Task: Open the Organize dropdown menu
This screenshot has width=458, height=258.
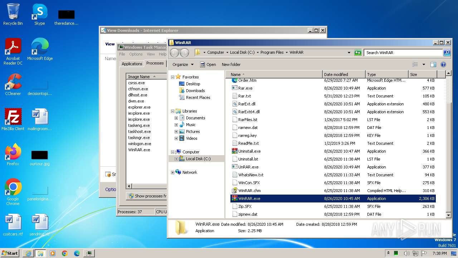Action: 183,64
